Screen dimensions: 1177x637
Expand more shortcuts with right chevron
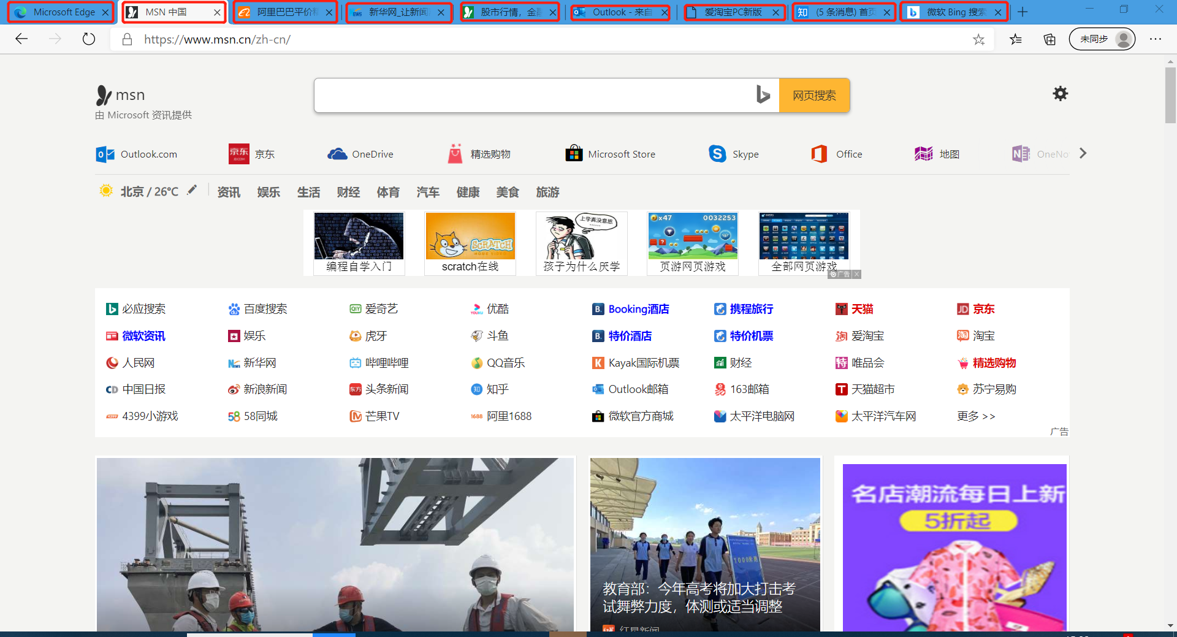click(x=1083, y=153)
